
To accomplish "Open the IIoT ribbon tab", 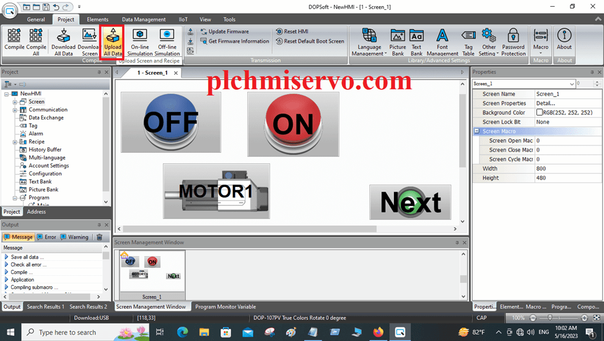I will click(183, 19).
